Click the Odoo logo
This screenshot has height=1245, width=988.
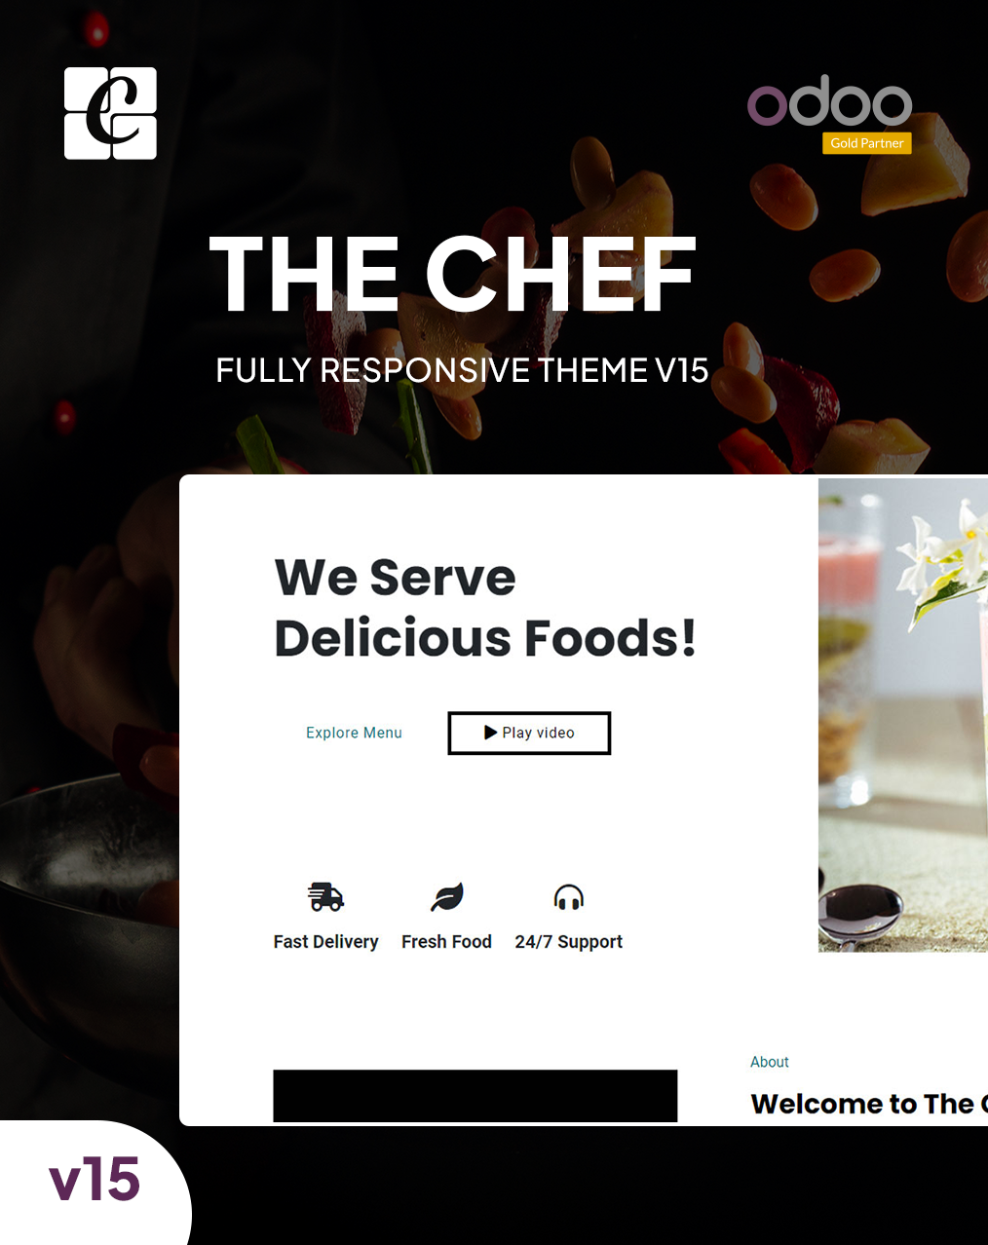(829, 101)
